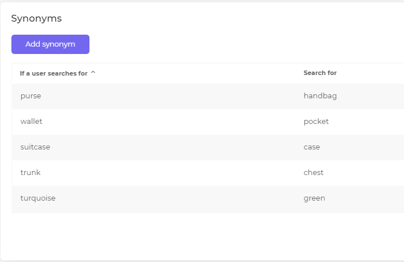
Task: Select the 'purse' search term
Action: click(31, 96)
